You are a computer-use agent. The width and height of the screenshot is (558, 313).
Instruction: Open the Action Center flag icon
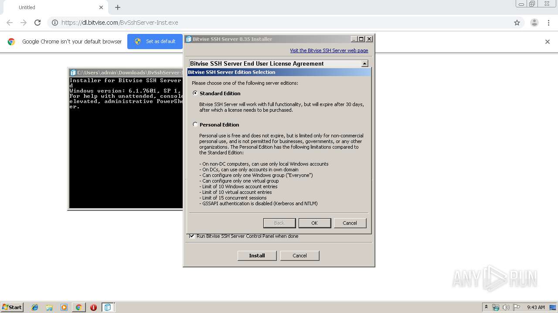coord(517,307)
